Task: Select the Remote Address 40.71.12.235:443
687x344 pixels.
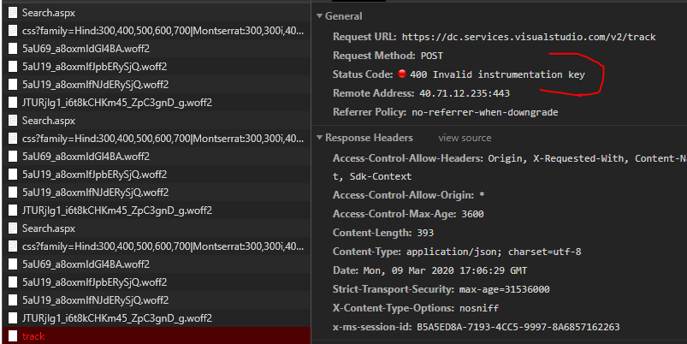Action: tap(465, 93)
